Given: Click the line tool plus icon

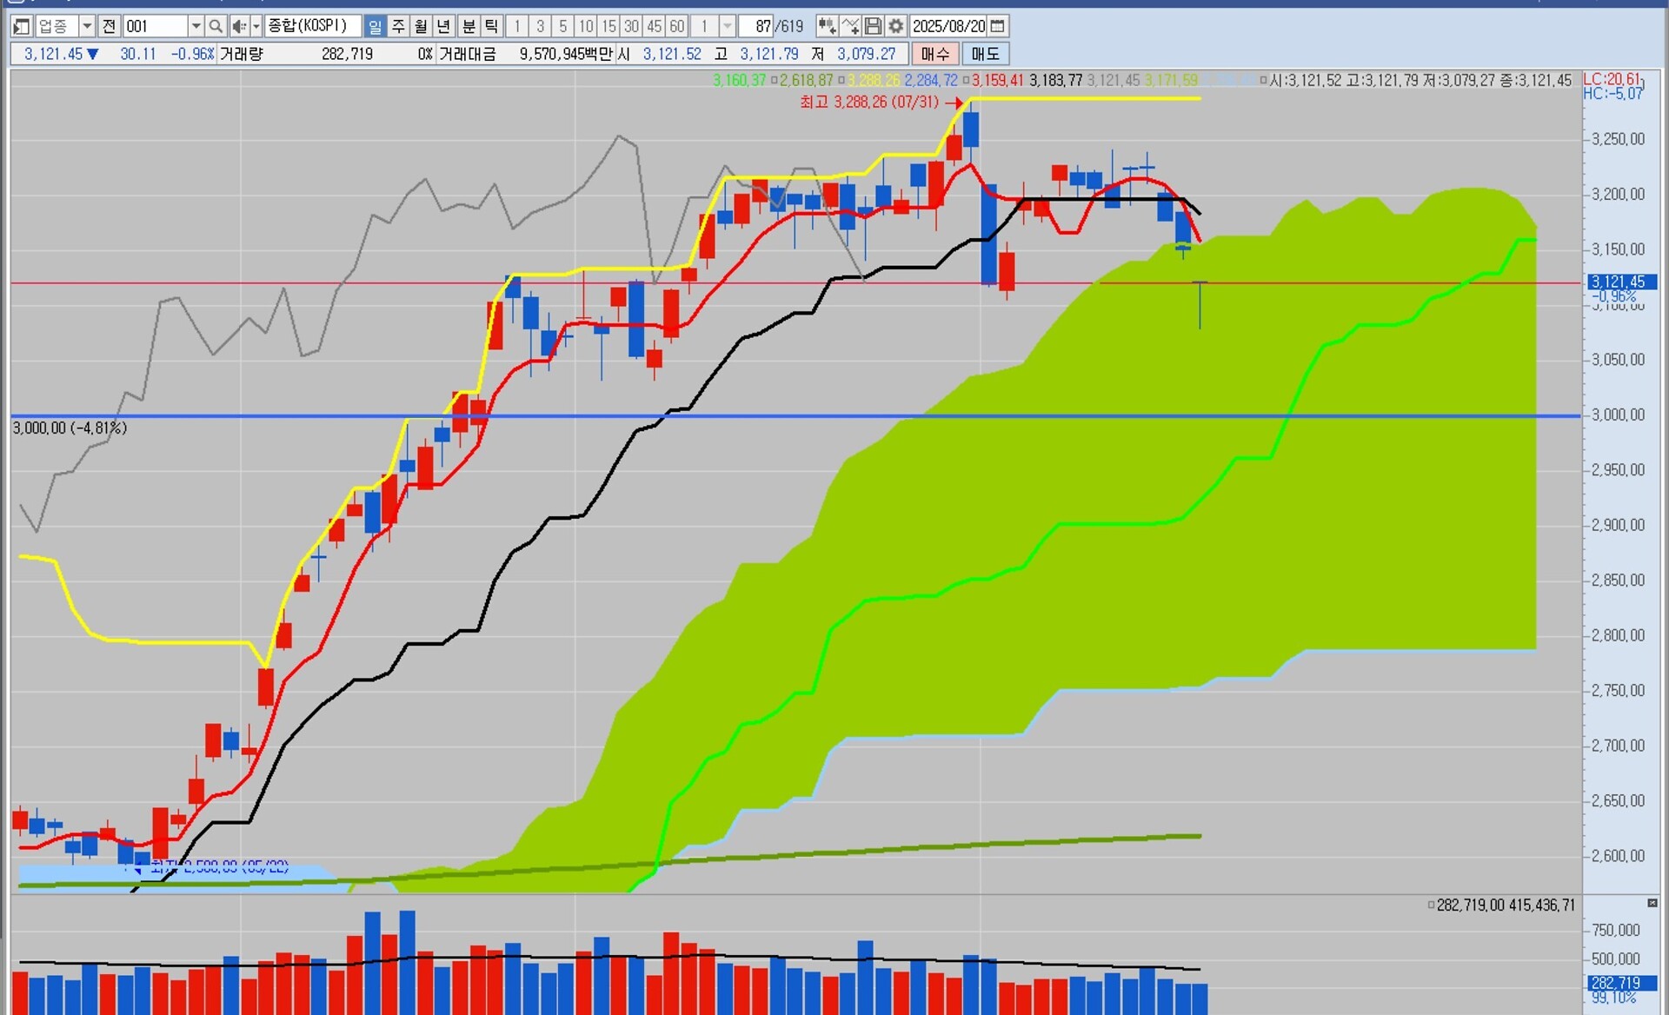Looking at the screenshot, I should pos(850,26).
